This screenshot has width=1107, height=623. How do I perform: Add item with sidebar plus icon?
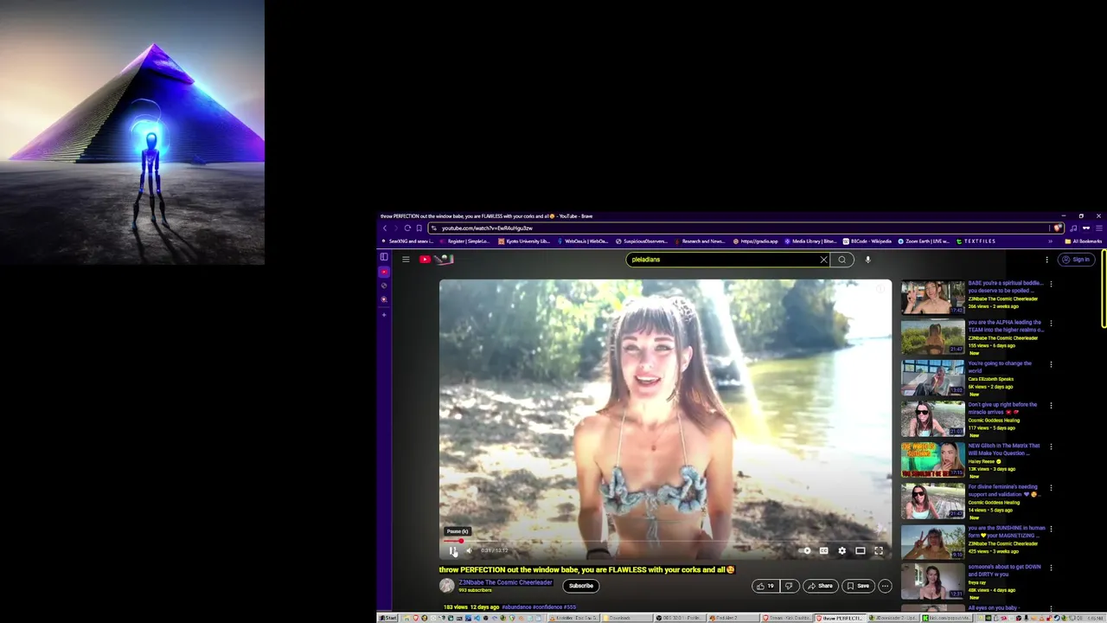pos(384,314)
